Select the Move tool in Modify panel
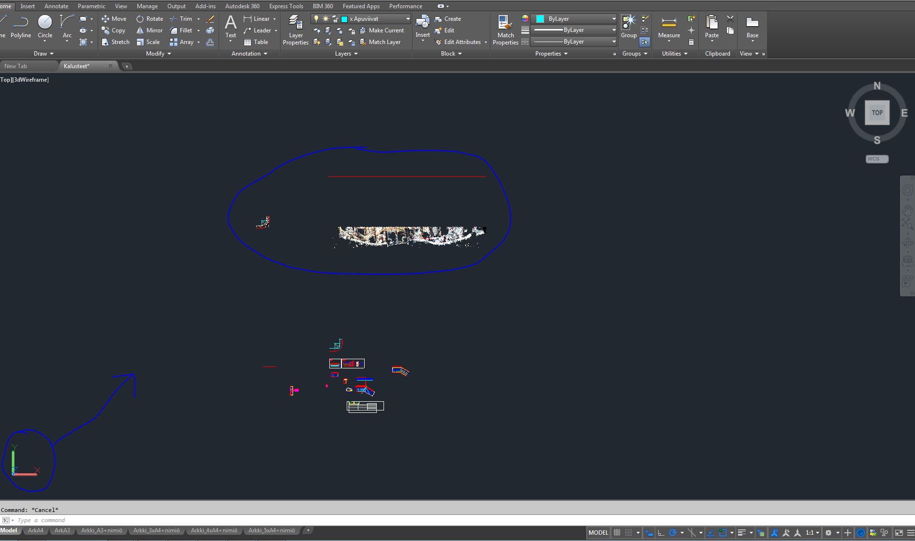The image size is (915, 541). pyautogui.click(x=114, y=18)
